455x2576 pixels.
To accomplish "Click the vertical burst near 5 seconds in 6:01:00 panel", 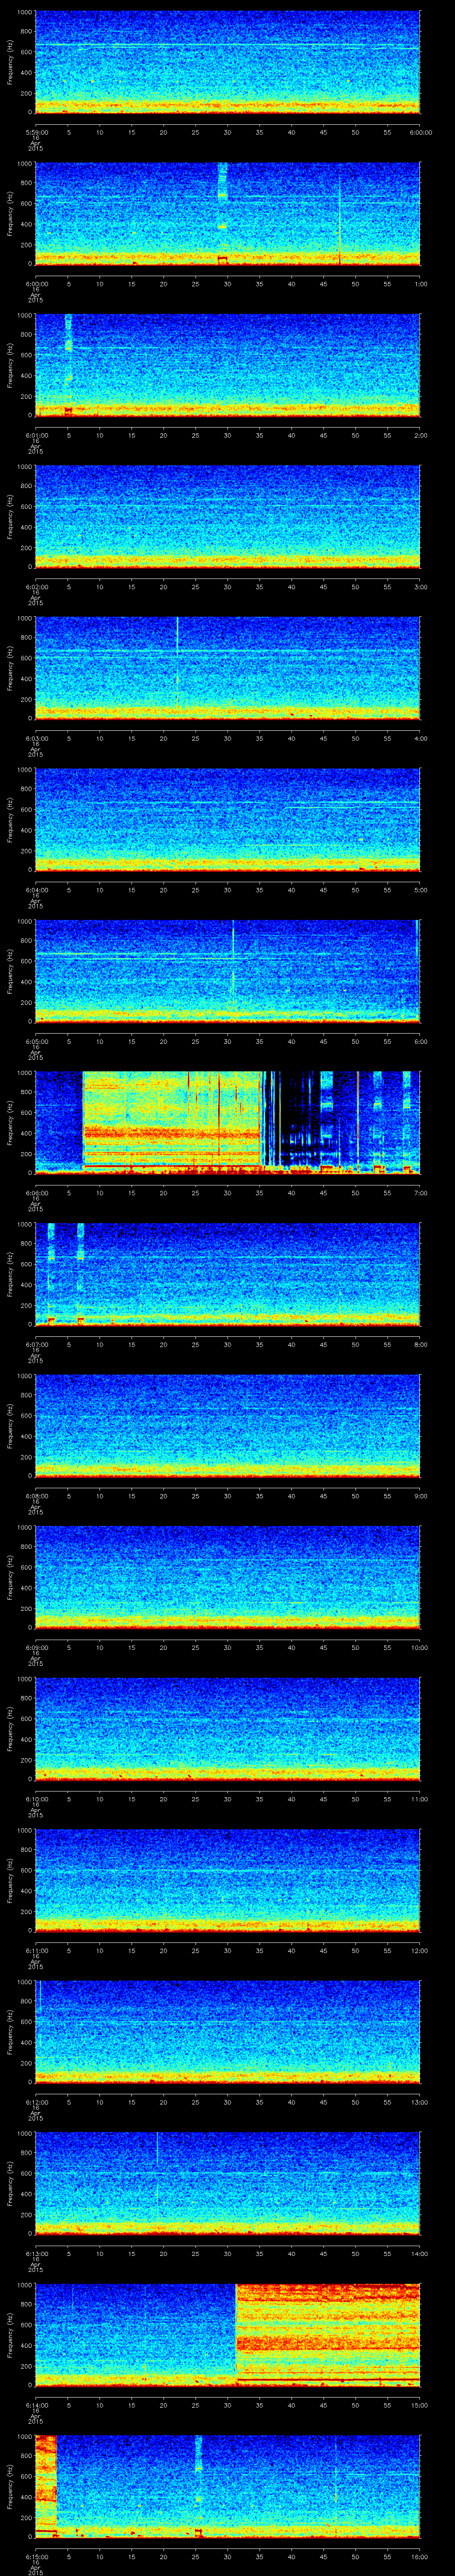I will tap(68, 364).
